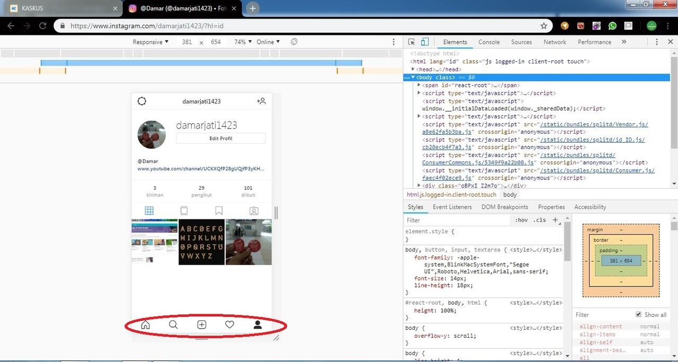Screen dimensions: 678x362
Task: Expand the span react-root node
Action: [x=419, y=85]
